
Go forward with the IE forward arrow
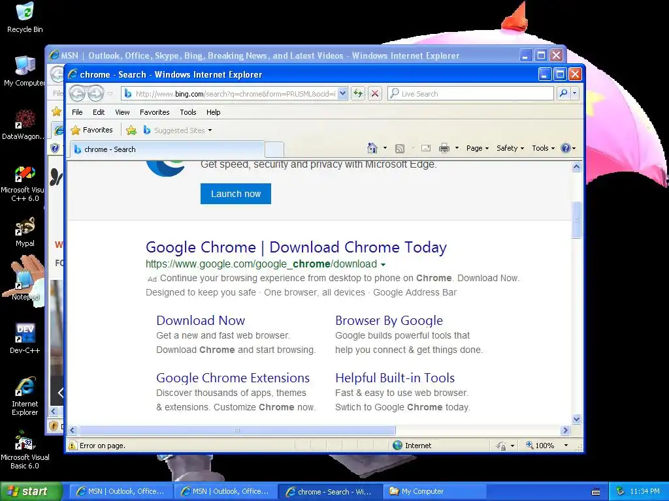[95, 93]
